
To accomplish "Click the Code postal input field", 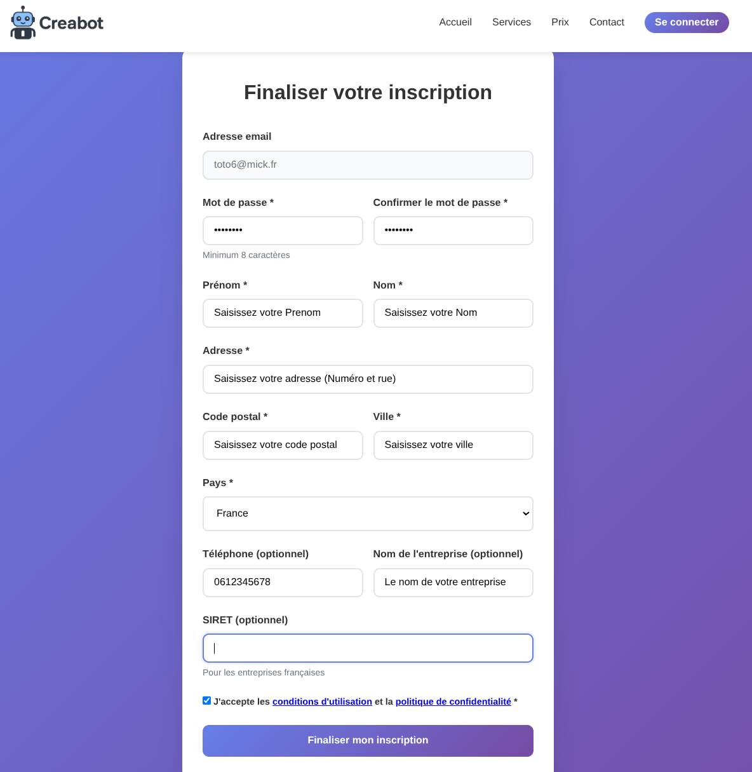I will (x=283, y=445).
